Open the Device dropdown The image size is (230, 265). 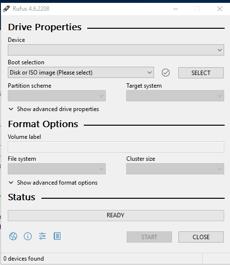click(116, 50)
